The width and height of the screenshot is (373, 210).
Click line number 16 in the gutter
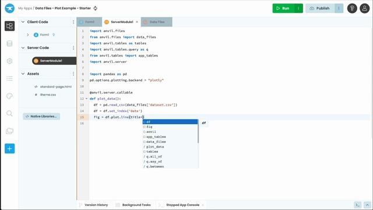82,123
